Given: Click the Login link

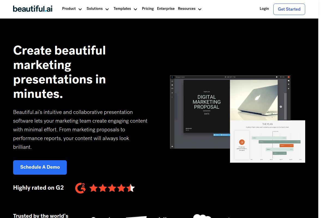Looking at the screenshot, I should tap(264, 9).
